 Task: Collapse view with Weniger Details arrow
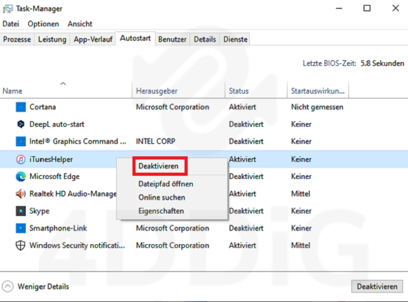(x=8, y=286)
